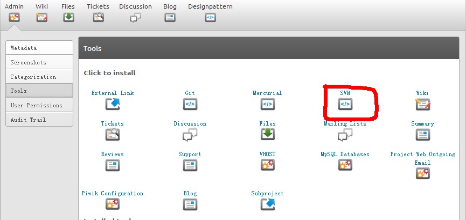Install the Summary tool icon
The image size is (466, 220).
tap(422, 135)
